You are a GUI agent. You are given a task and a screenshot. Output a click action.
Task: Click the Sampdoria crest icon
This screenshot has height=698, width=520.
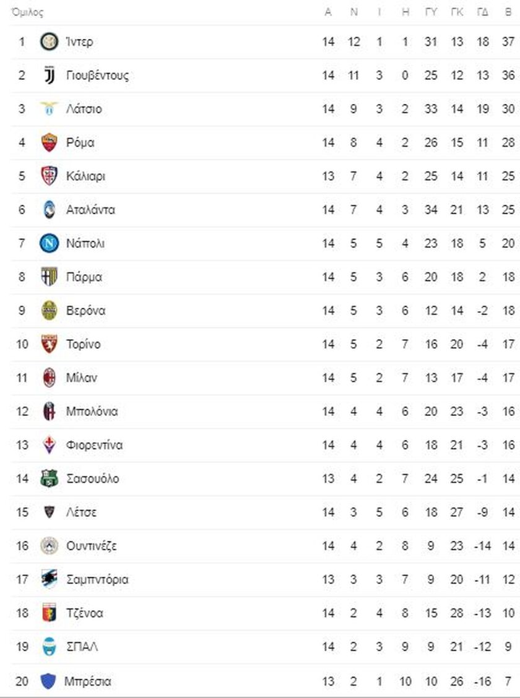(x=49, y=579)
